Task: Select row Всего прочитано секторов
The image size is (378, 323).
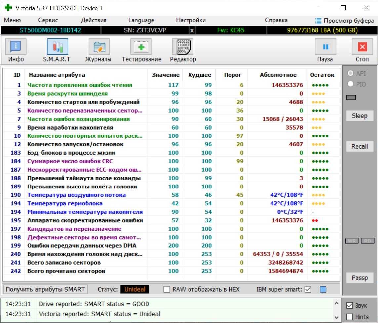Action: 171,271
